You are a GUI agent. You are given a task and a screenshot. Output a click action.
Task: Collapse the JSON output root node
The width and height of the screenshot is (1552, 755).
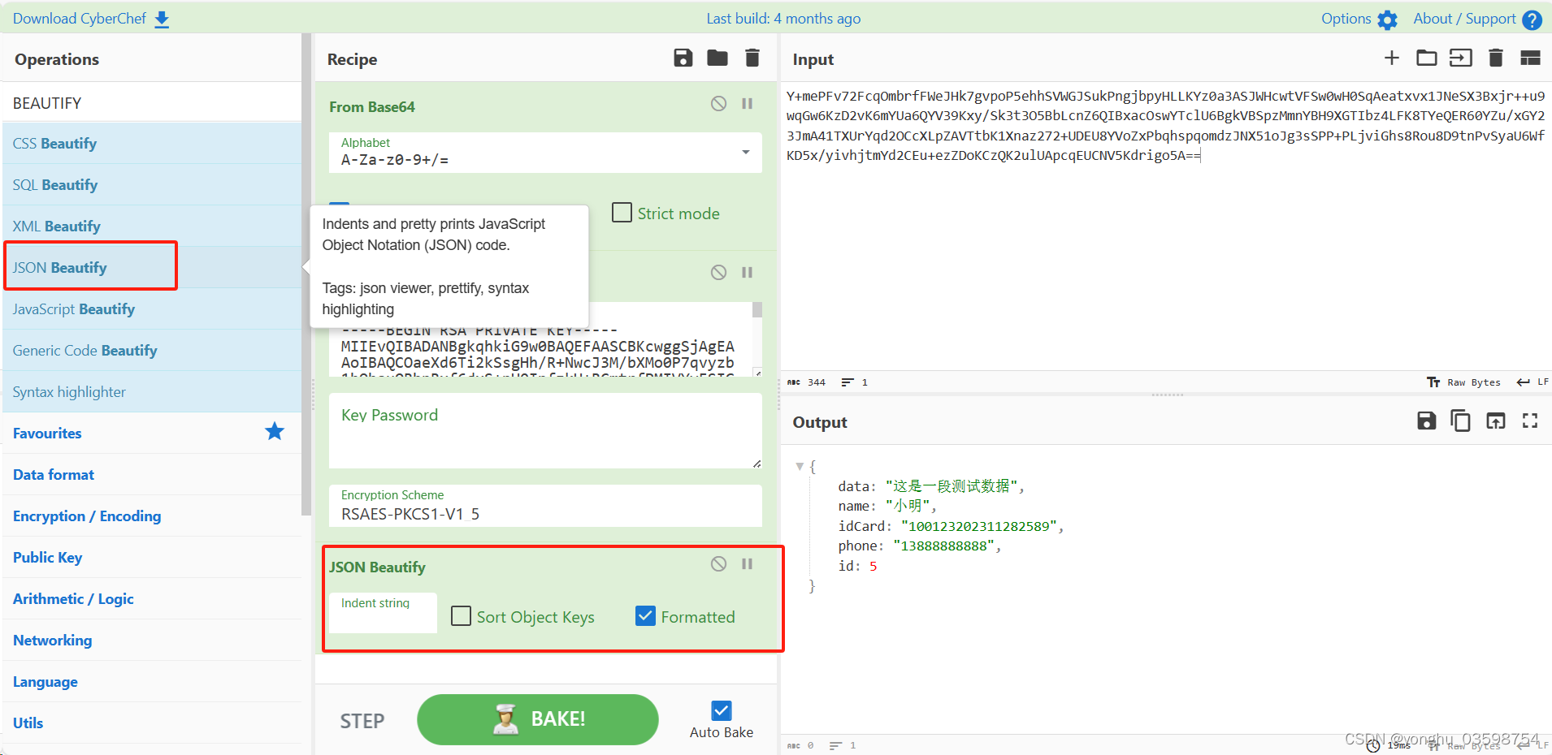click(x=800, y=466)
